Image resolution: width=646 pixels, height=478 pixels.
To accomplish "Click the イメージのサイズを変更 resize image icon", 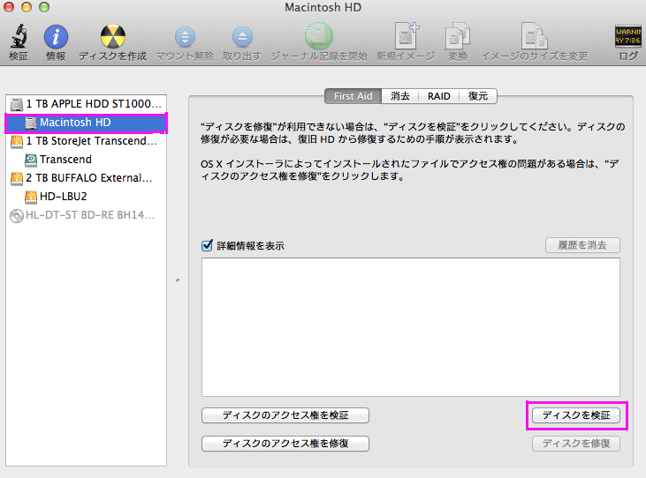I will [534, 36].
